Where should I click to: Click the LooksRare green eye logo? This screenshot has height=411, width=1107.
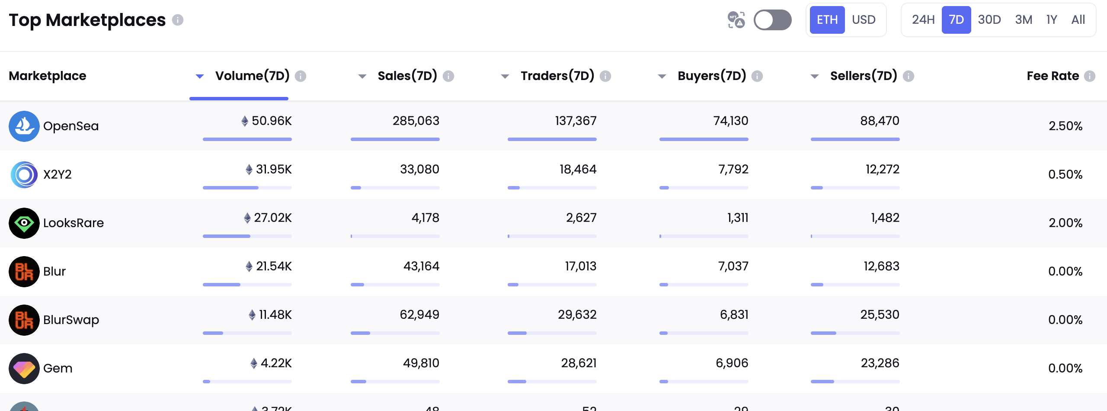click(x=24, y=223)
